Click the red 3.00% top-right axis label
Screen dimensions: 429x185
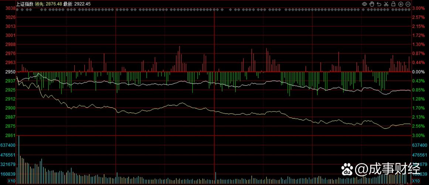point(418,8)
